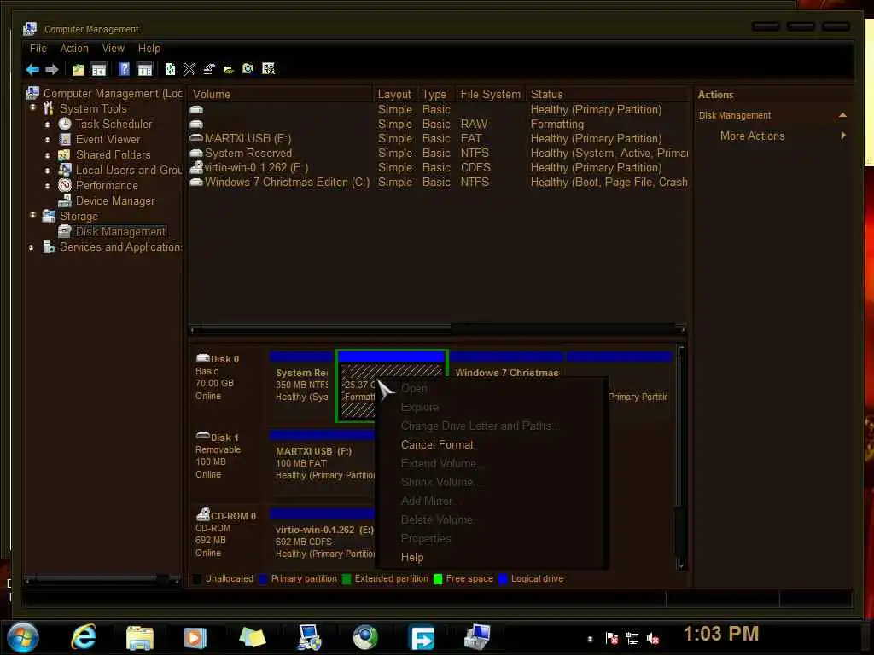Sort by the Layout column header
874x655 pixels.
click(394, 94)
